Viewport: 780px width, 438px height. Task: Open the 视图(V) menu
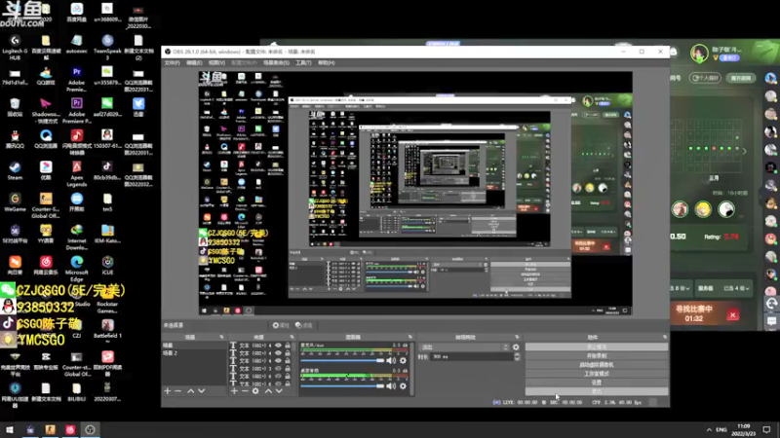click(x=216, y=63)
